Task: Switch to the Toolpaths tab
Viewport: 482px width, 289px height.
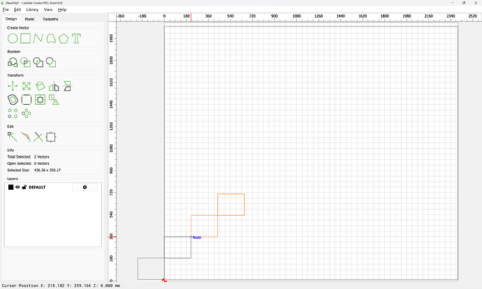Action: pyautogui.click(x=51, y=19)
